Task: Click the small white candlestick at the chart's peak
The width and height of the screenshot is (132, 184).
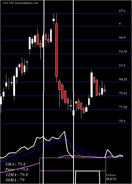Action: click(54, 20)
